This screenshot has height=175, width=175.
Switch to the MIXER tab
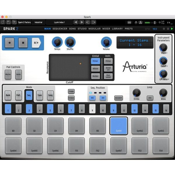click(106, 29)
